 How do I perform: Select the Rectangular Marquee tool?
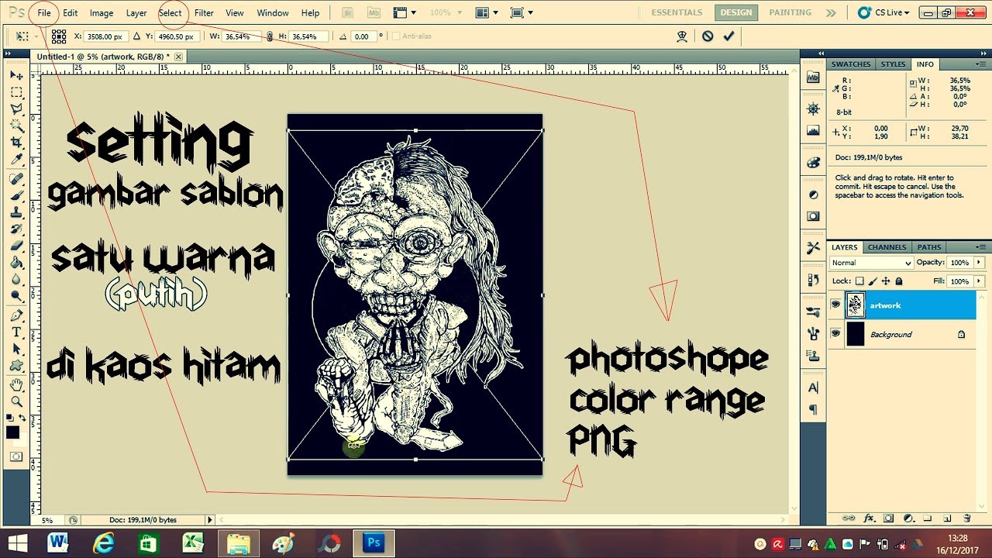16,92
